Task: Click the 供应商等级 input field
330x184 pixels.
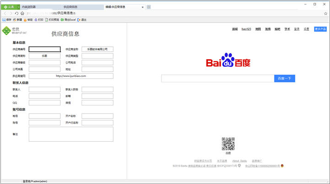Action: click(45, 63)
